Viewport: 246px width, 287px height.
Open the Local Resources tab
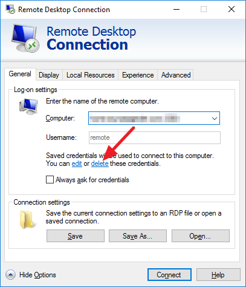(91, 75)
